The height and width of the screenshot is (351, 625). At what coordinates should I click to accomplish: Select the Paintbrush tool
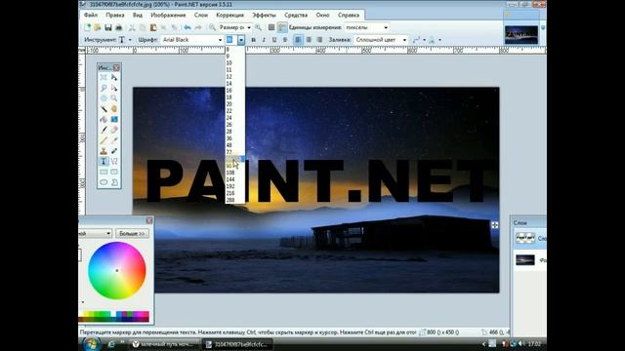coord(104,130)
